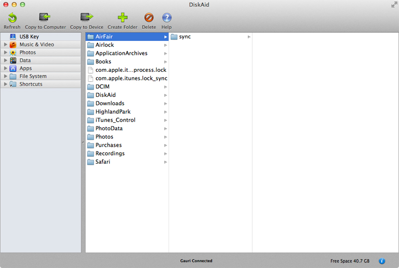The image size is (399, 268).
Task: Click the Delete toolbar icon
Action: tap(149, 17)
